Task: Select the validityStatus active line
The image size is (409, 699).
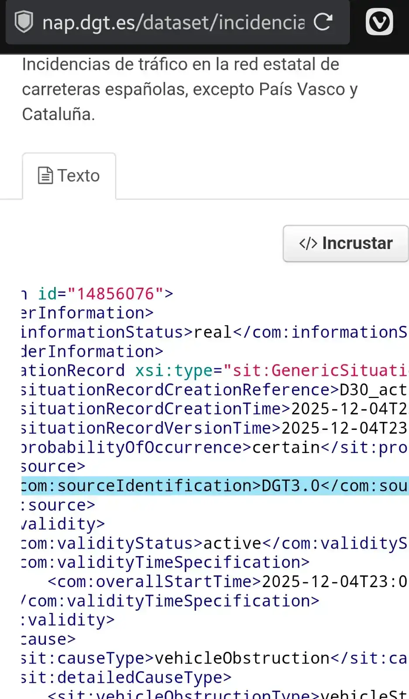Action: [214, 543]
